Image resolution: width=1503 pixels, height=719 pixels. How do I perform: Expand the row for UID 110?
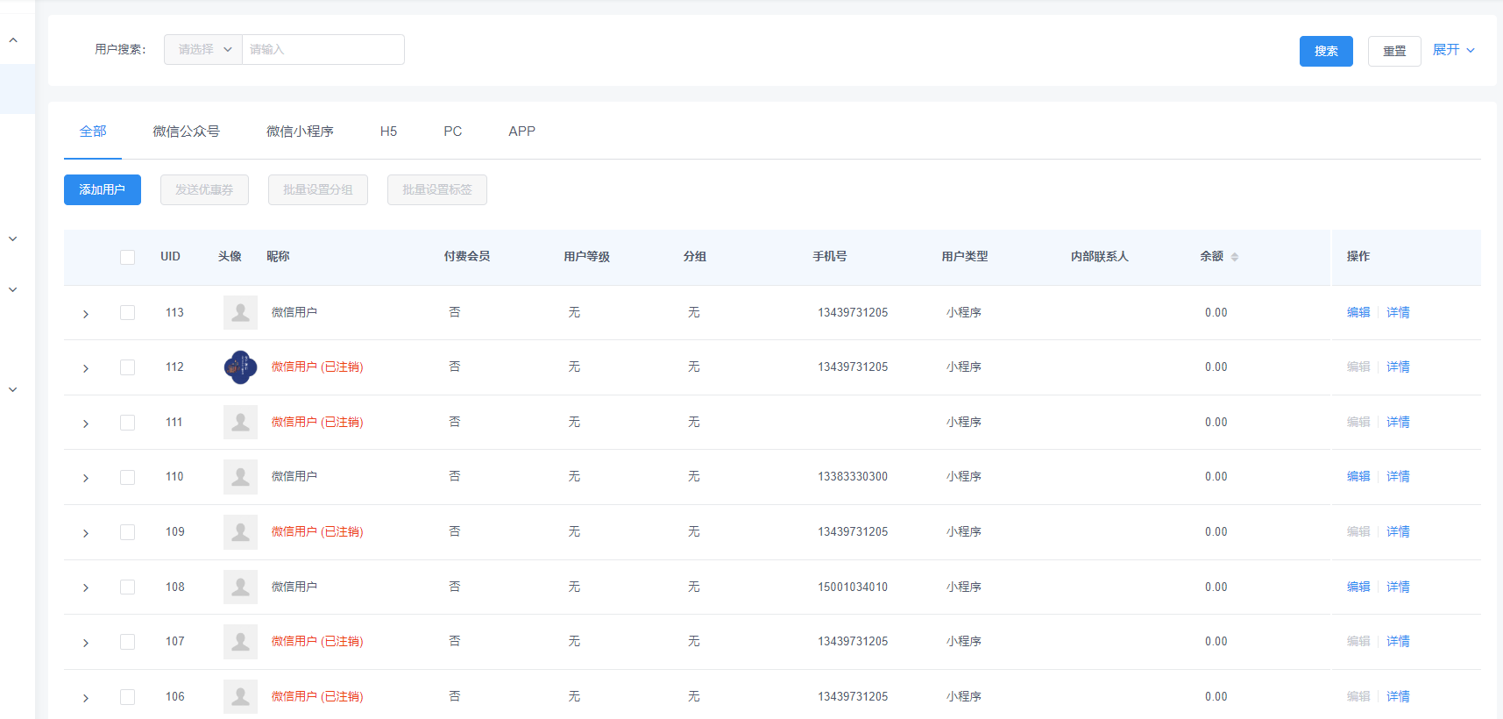[x=86, y=478]
